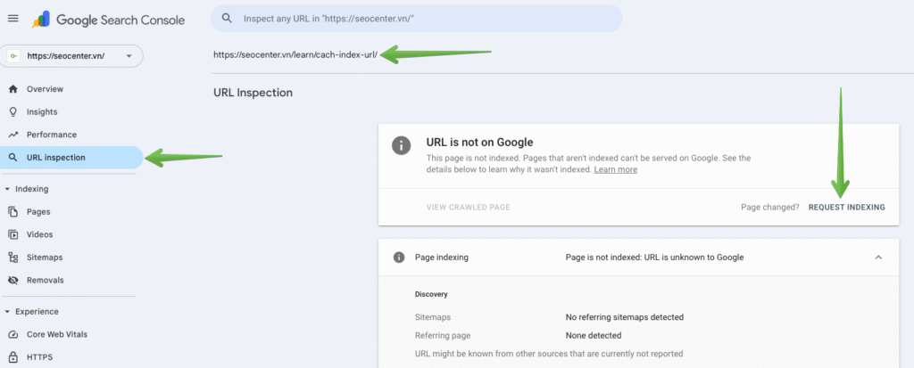The image size is (914, 368).
Task: Click the Overview home icon
Action: pos(12,89)
